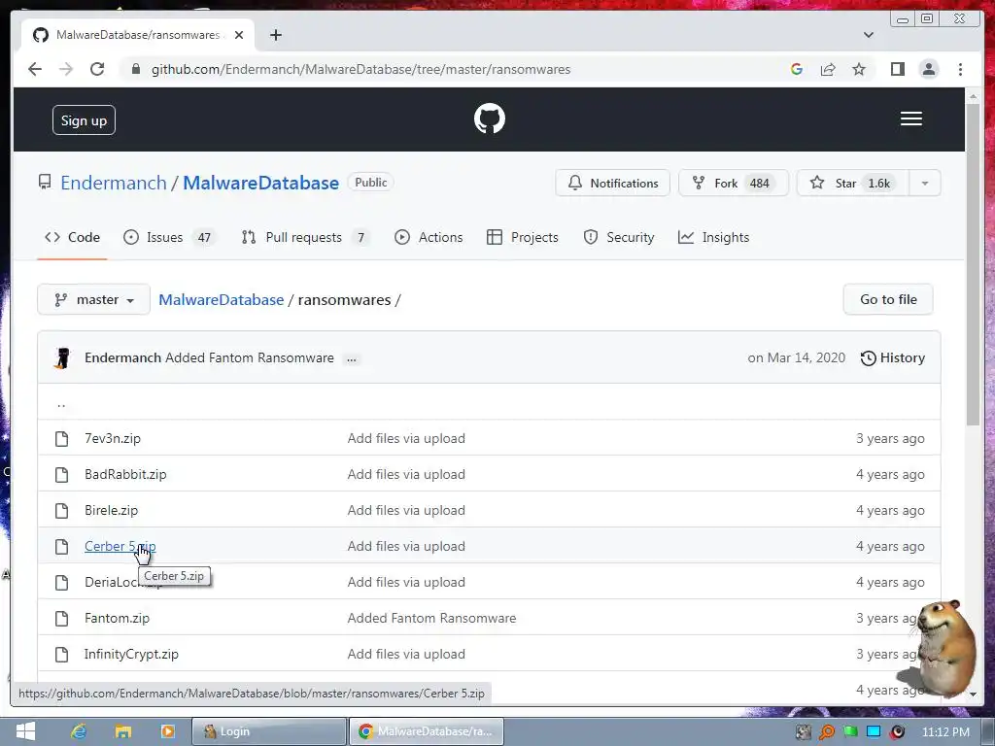Reload the page with refresh icon
The height and width of the screenshot is (746, 995).
point(97,69)
